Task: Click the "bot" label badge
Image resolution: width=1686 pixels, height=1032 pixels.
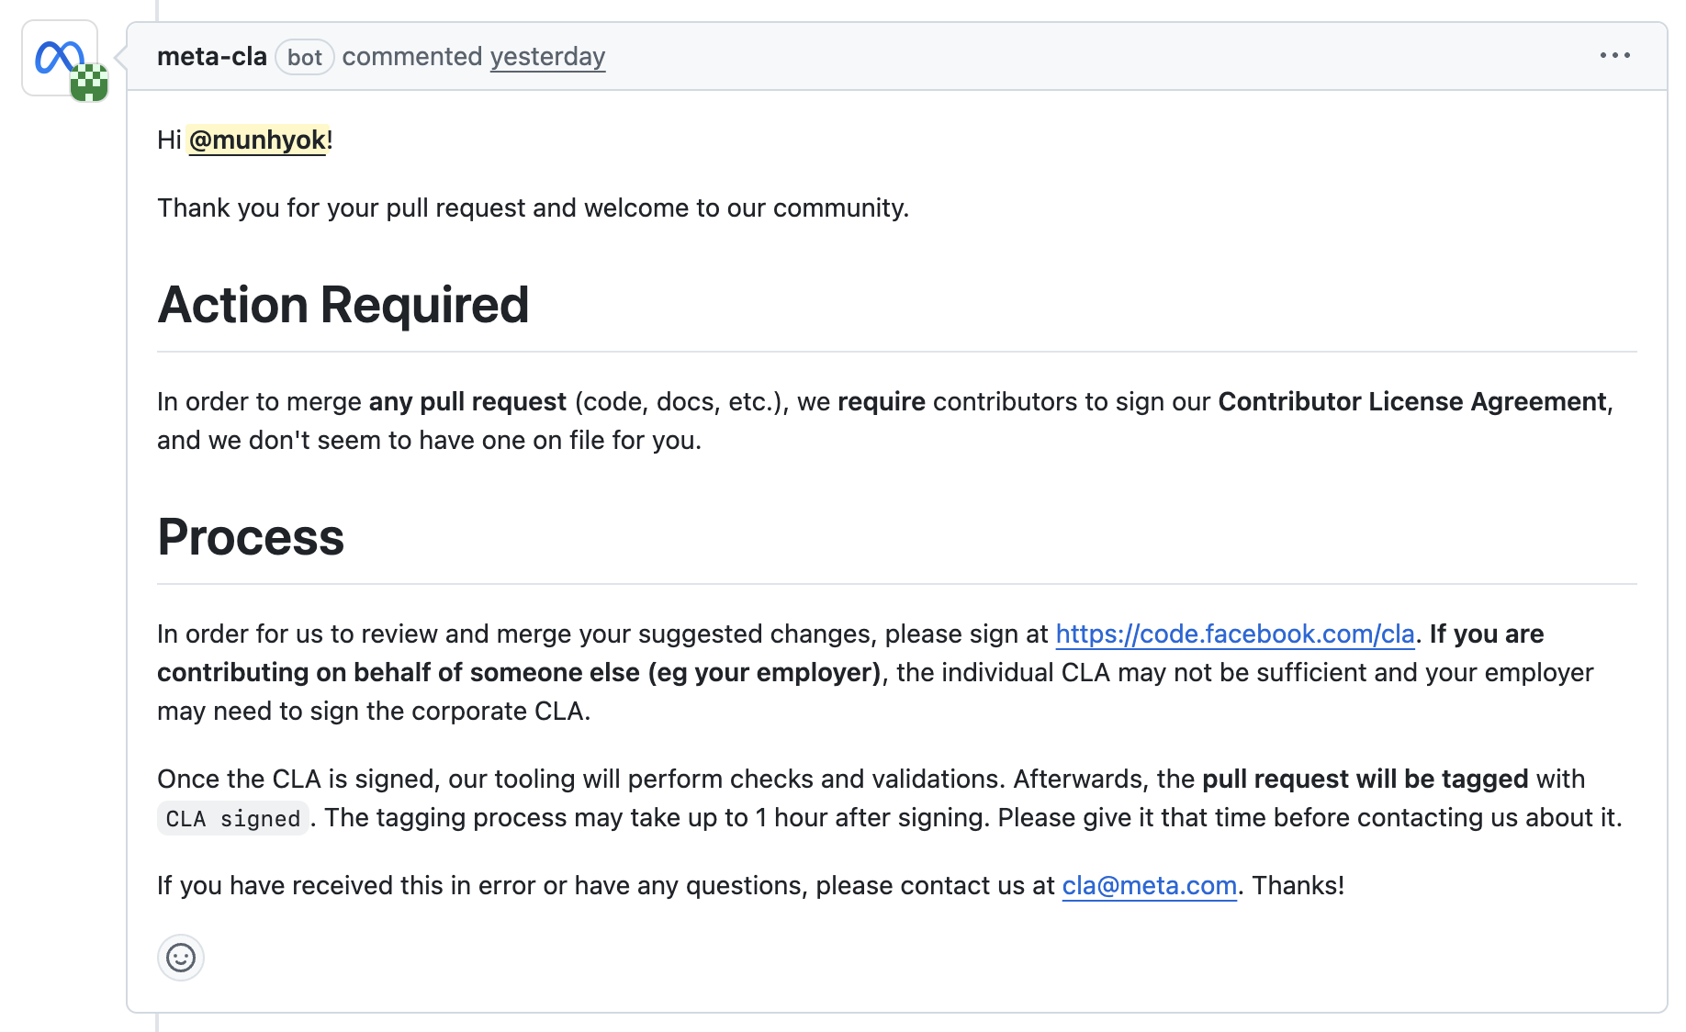Action: coord(304,58)
